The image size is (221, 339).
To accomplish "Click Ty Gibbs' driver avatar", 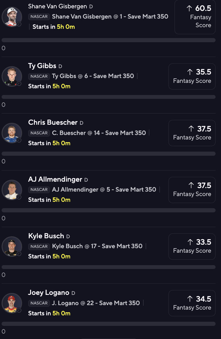I will pos(12,76).
